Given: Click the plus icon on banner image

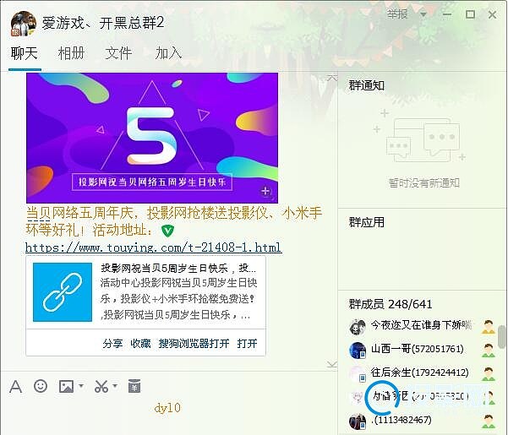Looking at the screenshot, I should pos(265,191).
